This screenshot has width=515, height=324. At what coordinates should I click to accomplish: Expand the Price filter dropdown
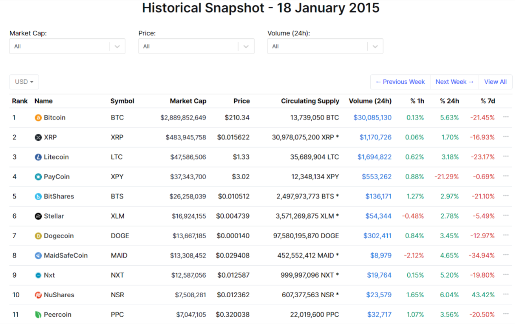(196, 46)
